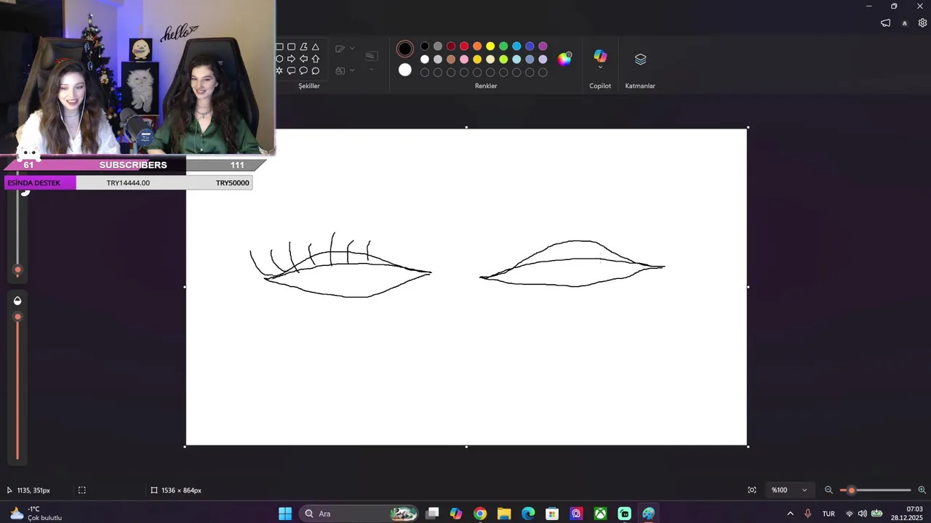Click the brush size slider handle
The height and width of the screenshot is (523, 931).
coord(18,270)
